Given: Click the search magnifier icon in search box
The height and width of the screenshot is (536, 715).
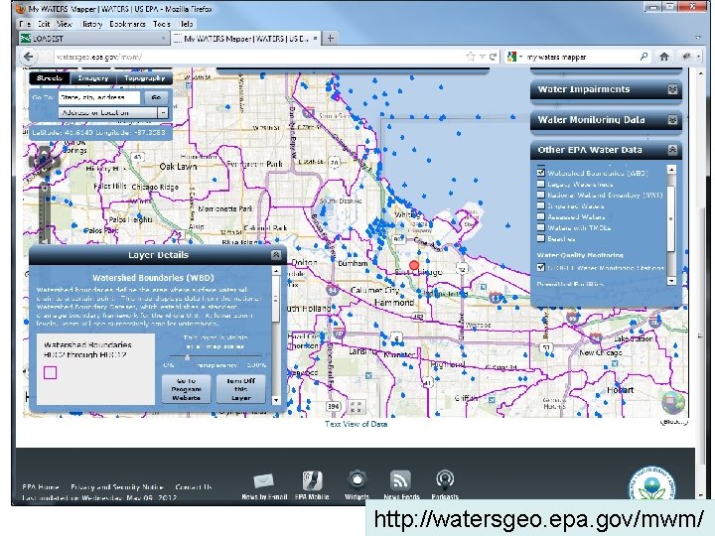Looking at the screenshot, I should click(643, 57).
